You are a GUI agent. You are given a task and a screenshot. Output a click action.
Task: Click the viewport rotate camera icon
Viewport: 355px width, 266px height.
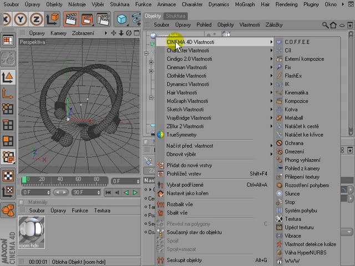pos(129,33)
